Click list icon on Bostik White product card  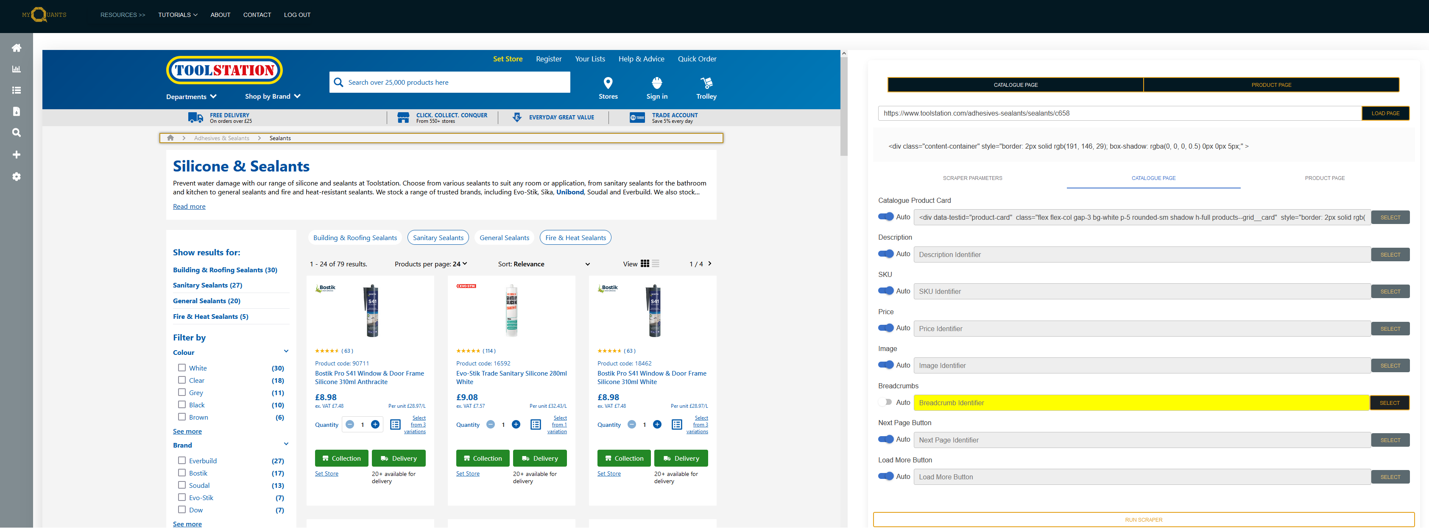[676, 425]
